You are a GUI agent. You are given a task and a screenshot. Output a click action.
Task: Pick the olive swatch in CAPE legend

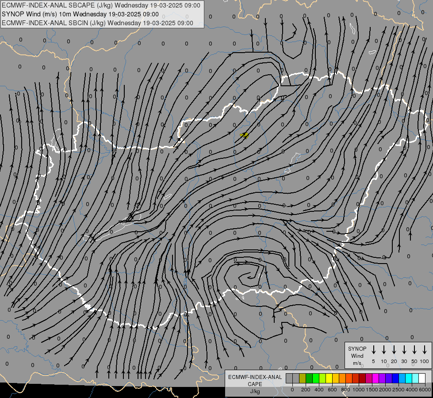tap(303, 378)
